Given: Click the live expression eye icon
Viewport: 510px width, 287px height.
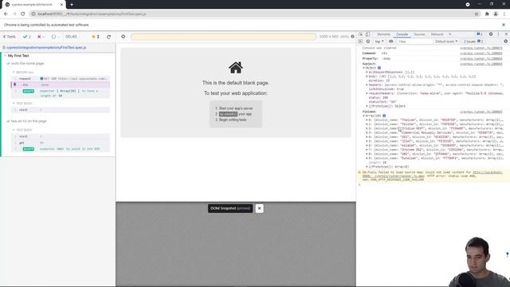Looking at the screenshot, I should pos(391,41).
